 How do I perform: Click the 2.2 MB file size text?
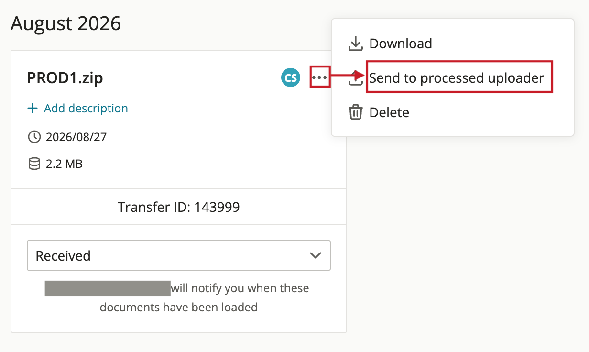[x=65, y=164]
